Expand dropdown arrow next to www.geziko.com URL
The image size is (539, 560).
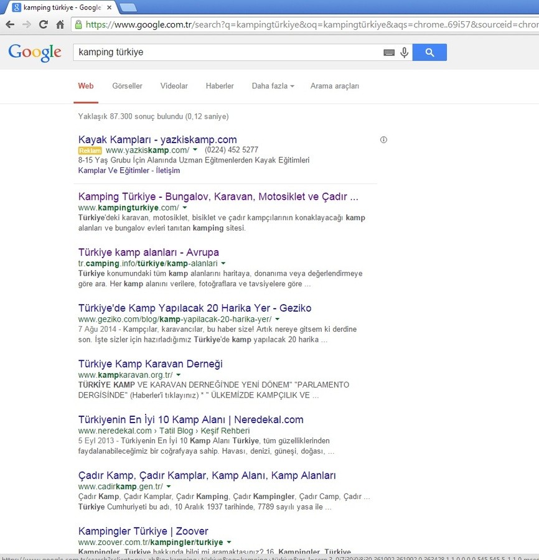click(x=277, y=319)
